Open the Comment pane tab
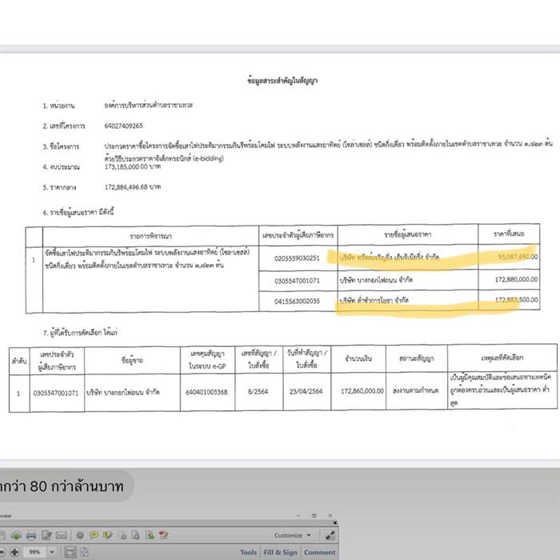Image resolution: width=560 pixels, height=560 pixels. (318, 552)
